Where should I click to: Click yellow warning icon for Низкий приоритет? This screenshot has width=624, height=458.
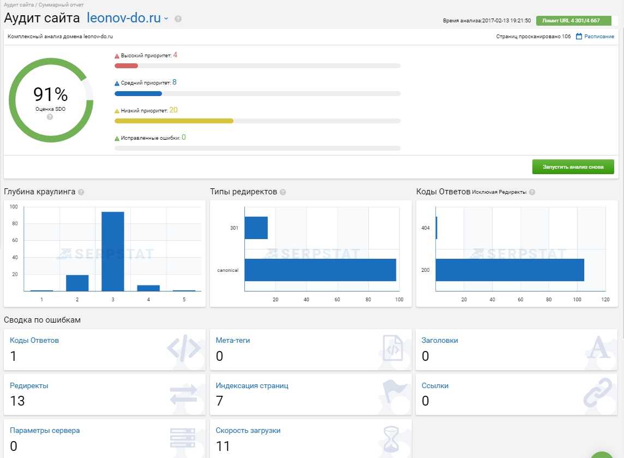[x=117, y=111]
